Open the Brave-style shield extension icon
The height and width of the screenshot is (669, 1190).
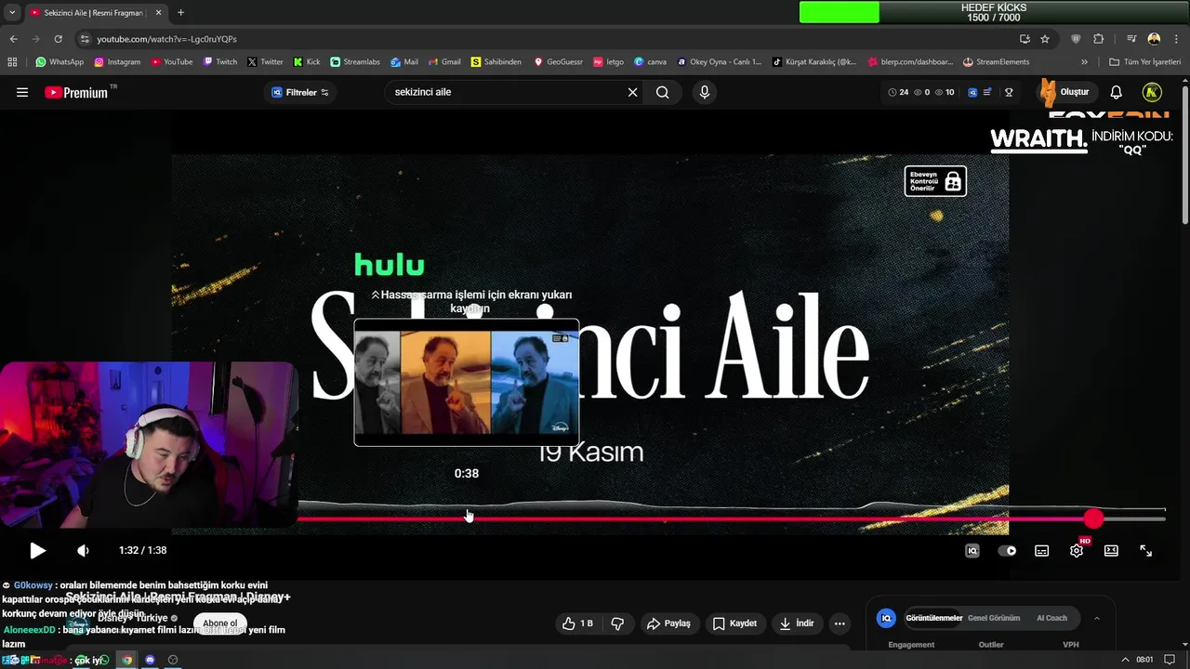point(1077,39)
